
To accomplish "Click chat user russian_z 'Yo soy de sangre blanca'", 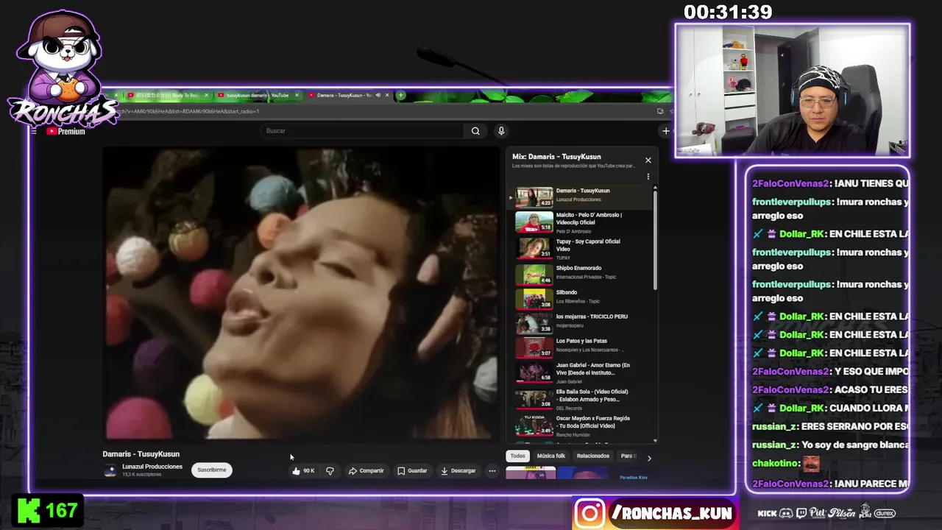I will pyautogui.click(x=830, y=445).
